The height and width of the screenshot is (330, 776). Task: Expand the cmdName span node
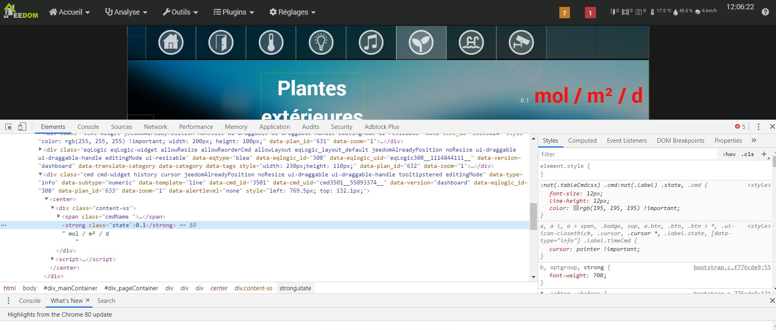pos(59,216)
